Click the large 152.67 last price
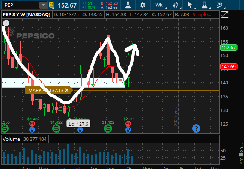The image size is (244, 169). [67, 6]
